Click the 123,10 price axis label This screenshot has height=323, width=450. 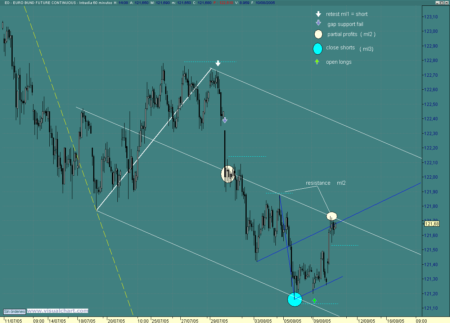[431, 17]
